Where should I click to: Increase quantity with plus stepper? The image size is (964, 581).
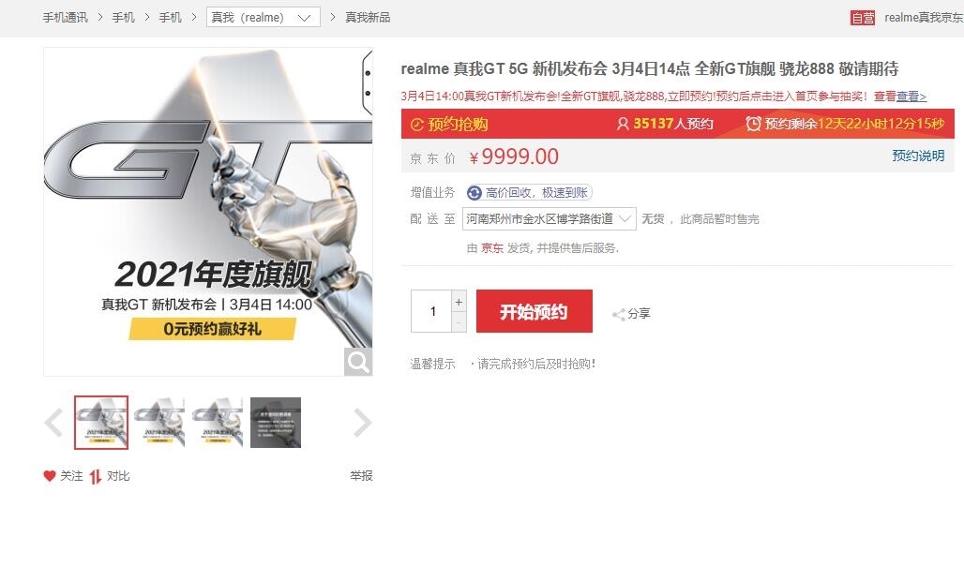pyautogui.click(x=459, y=302)
